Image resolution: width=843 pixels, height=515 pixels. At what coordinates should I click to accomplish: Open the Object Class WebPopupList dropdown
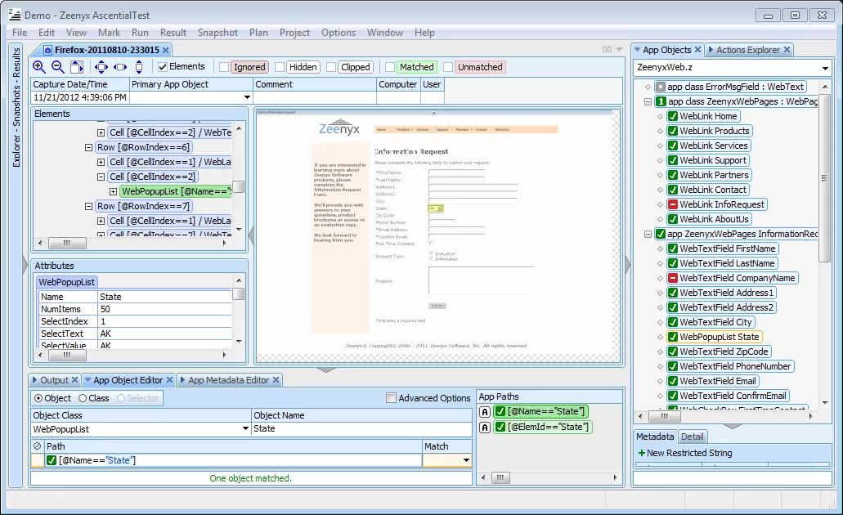tap(245, 429)
